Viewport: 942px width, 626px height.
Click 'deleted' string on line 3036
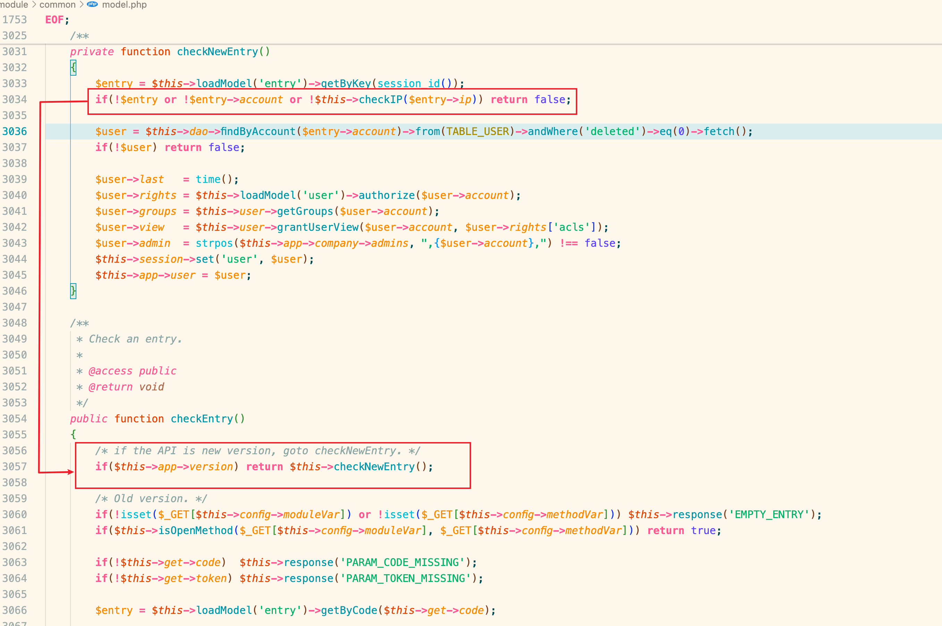[x=613, y=132]
